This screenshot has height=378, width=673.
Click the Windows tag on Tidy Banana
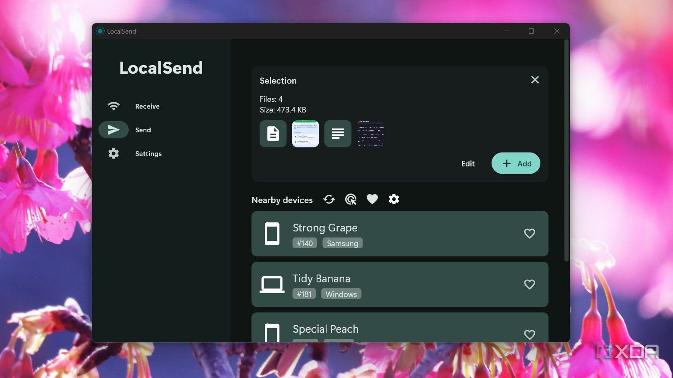point(341,294)
